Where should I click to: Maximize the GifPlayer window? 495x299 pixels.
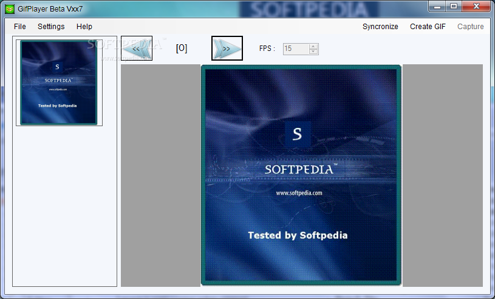click(454, 6)
